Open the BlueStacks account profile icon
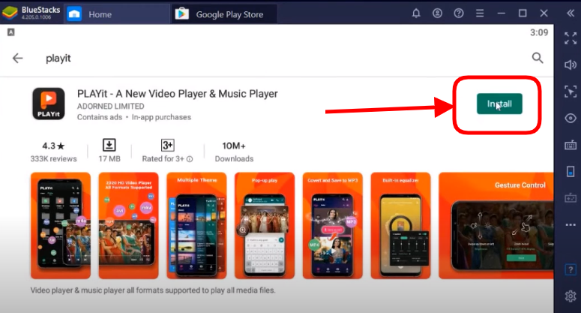This screenshot has width=581, height=313. [437, 14]
